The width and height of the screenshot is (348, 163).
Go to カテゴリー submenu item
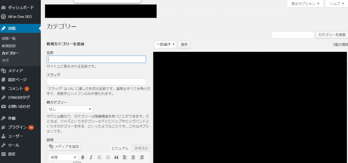[11, 53]
